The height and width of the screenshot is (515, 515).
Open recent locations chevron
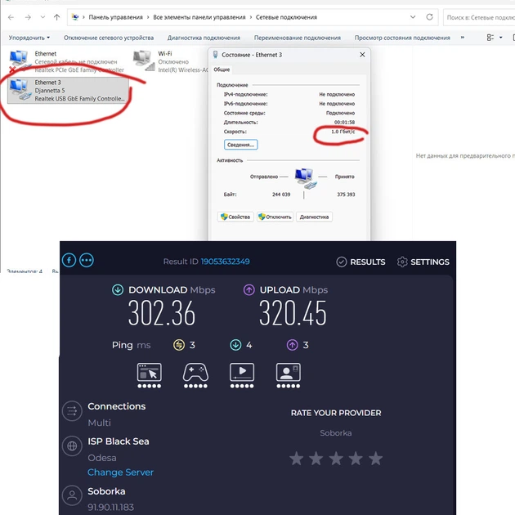tap(43, 17)
